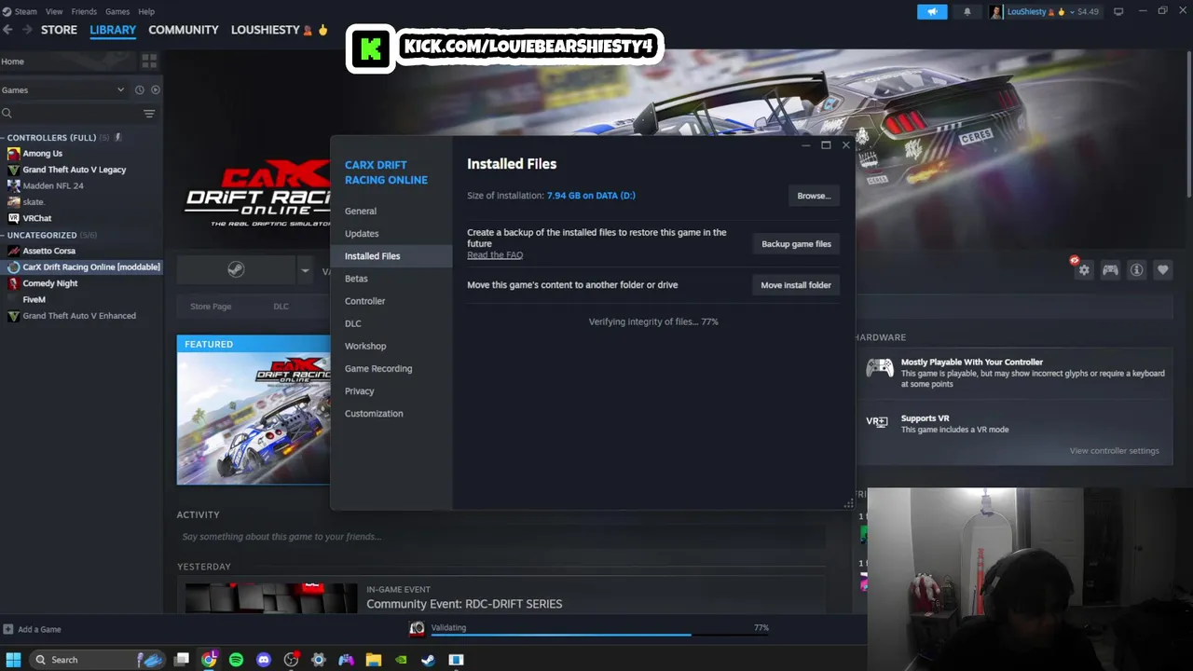Select Privacy in properties sidebar
Screen dimensions: 1193x671
(x=391, y=391)
